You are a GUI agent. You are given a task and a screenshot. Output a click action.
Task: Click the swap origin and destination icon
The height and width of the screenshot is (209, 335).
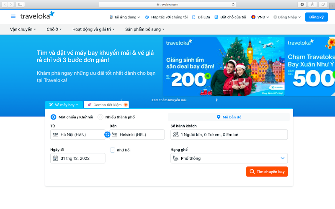107,134
